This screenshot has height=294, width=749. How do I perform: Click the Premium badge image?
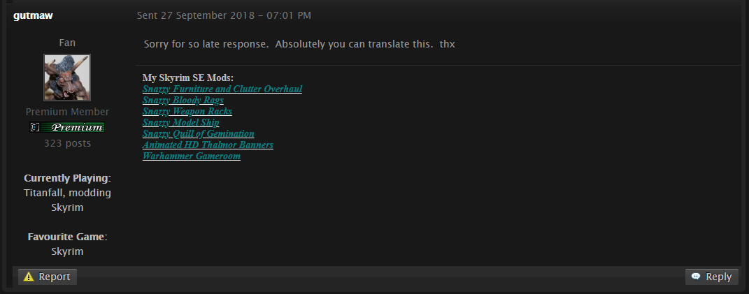click(x=67, y=127)
